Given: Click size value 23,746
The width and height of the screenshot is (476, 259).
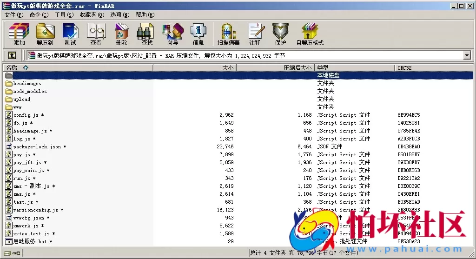Looking at the screenshot, I should coord(225,146).
